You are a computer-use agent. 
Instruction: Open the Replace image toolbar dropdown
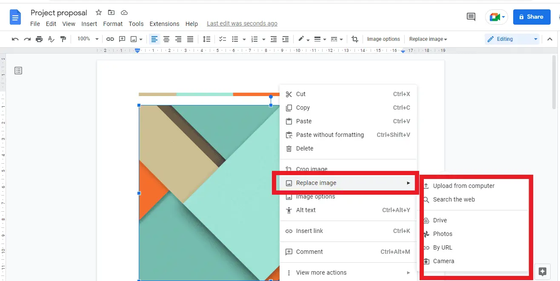click(428, 39)
